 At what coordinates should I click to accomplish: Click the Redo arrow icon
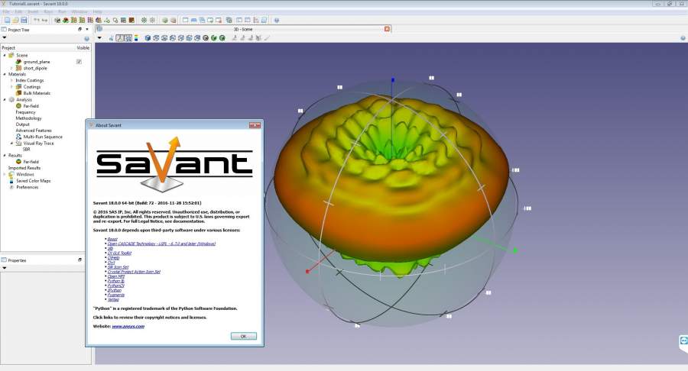[45, 20]
